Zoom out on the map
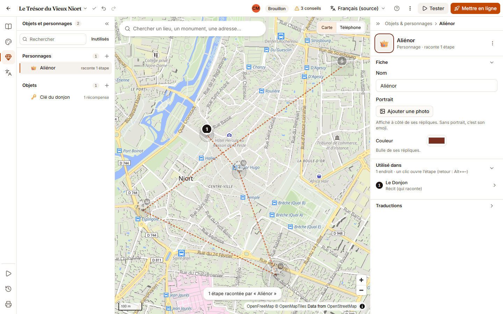503x314 pixels. pos(361,290)
